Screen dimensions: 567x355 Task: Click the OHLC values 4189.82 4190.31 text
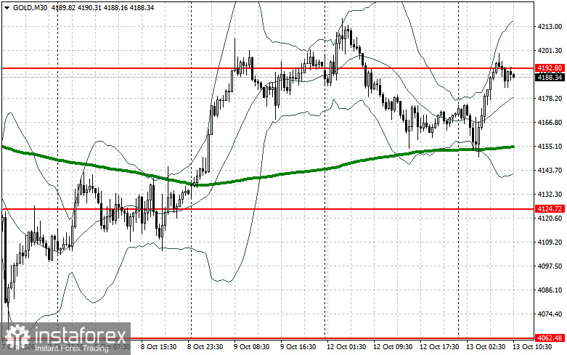(x=76, y=7)
